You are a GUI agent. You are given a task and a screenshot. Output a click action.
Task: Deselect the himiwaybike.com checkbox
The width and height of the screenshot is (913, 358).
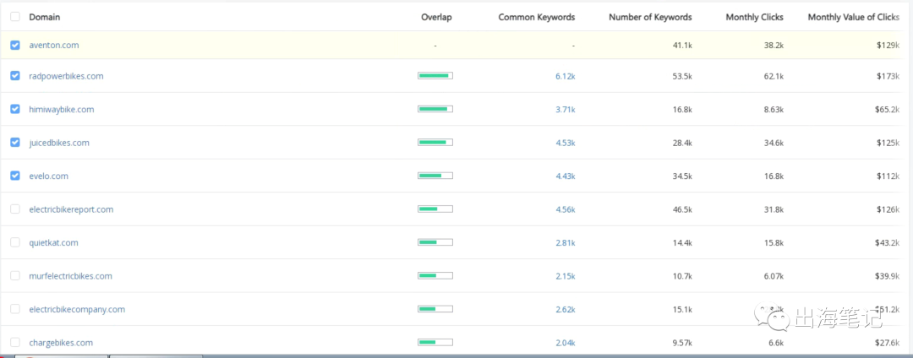coord(15,110)
